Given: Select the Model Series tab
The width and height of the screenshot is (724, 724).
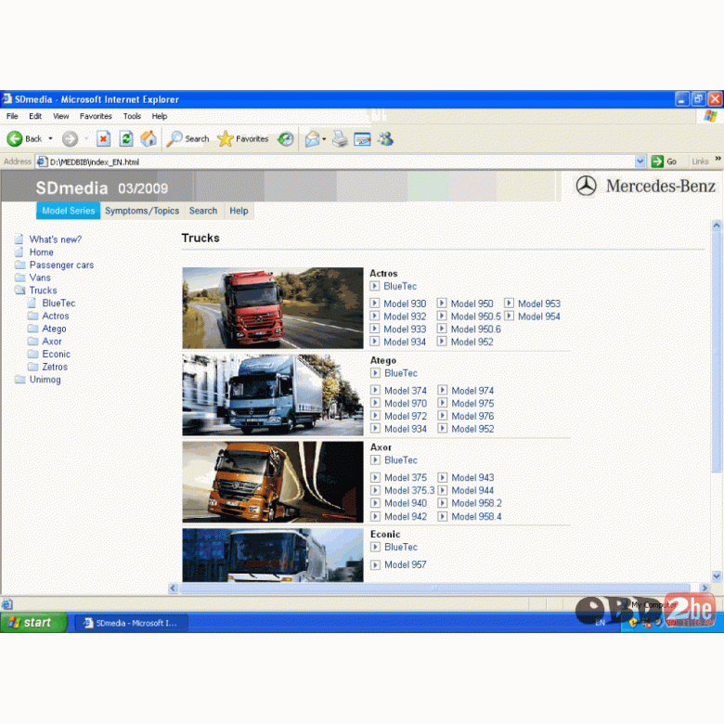Looking at the screenshot, I should 69,211.
